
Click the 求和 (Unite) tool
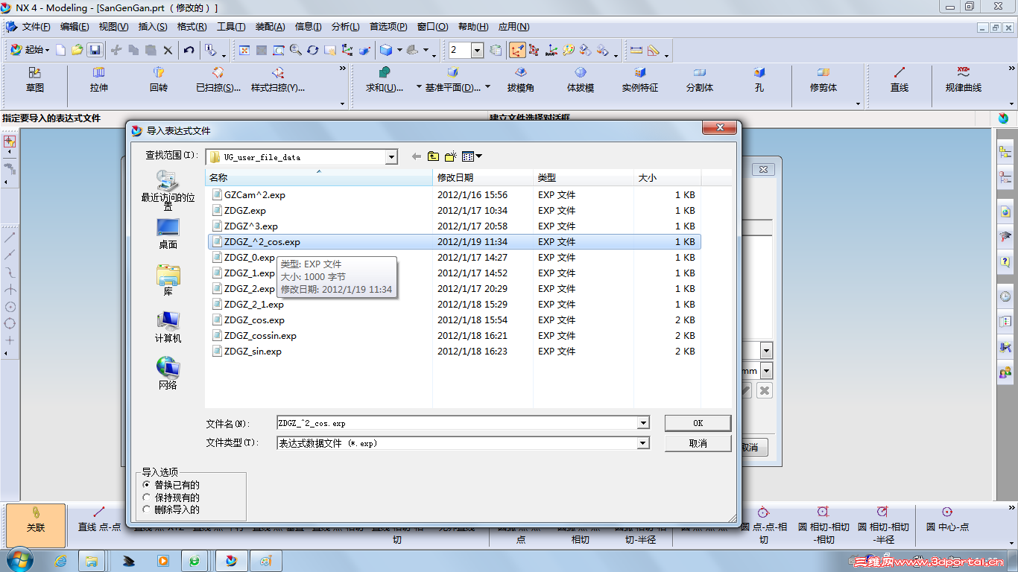(x=385, y=80)
